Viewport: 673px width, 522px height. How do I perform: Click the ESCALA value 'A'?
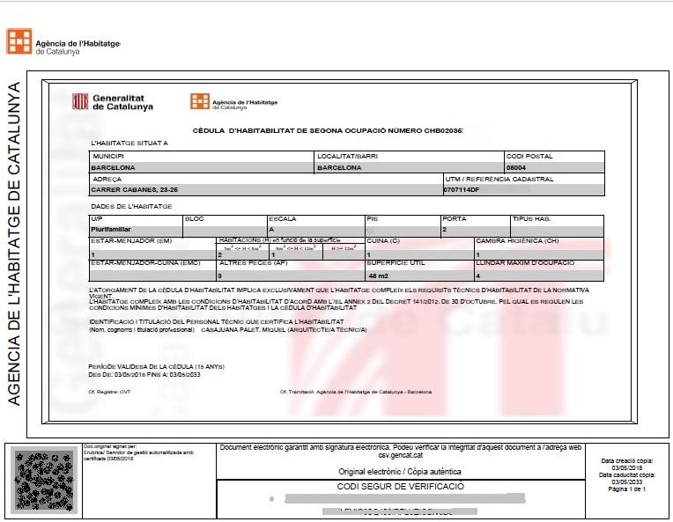271,230
